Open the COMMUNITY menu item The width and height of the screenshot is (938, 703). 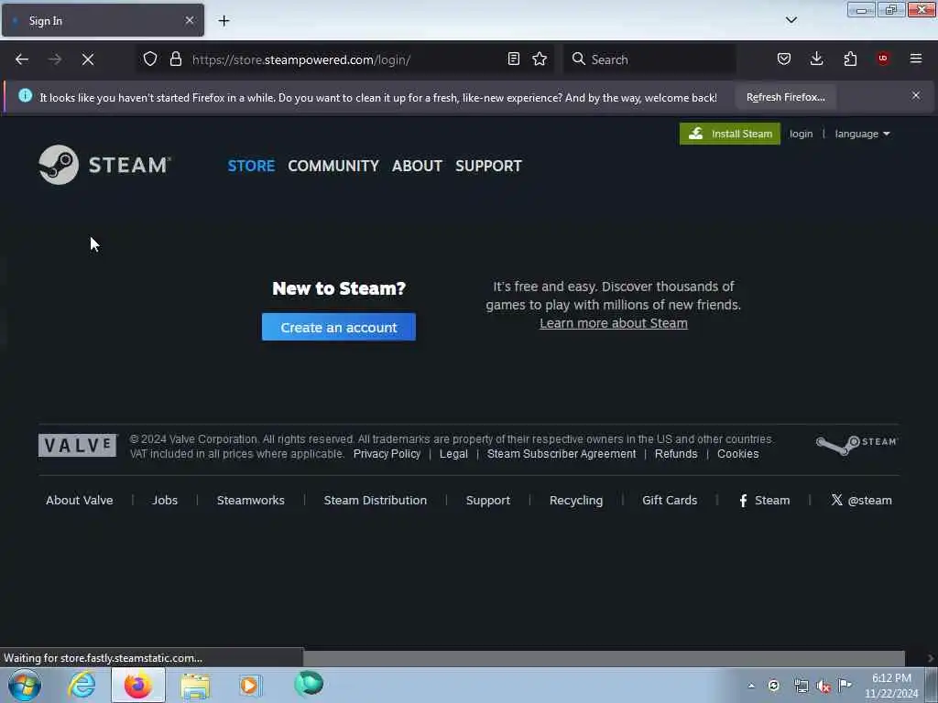[333, 166]
